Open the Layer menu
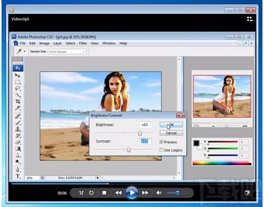The width and height of the screenshot is (264, 207). pyautogui.click(x=57, y=43)
